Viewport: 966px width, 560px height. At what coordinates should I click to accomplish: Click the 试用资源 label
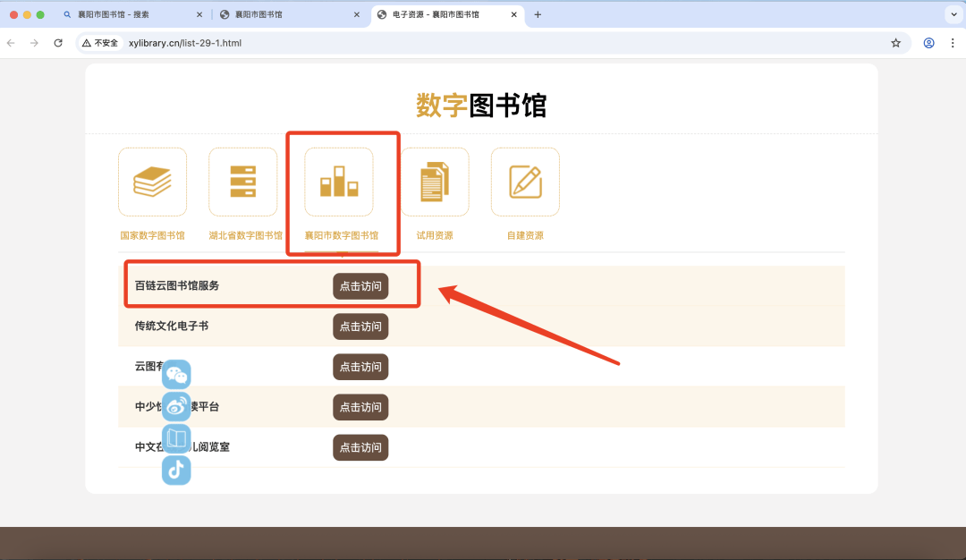pos(435,235)
